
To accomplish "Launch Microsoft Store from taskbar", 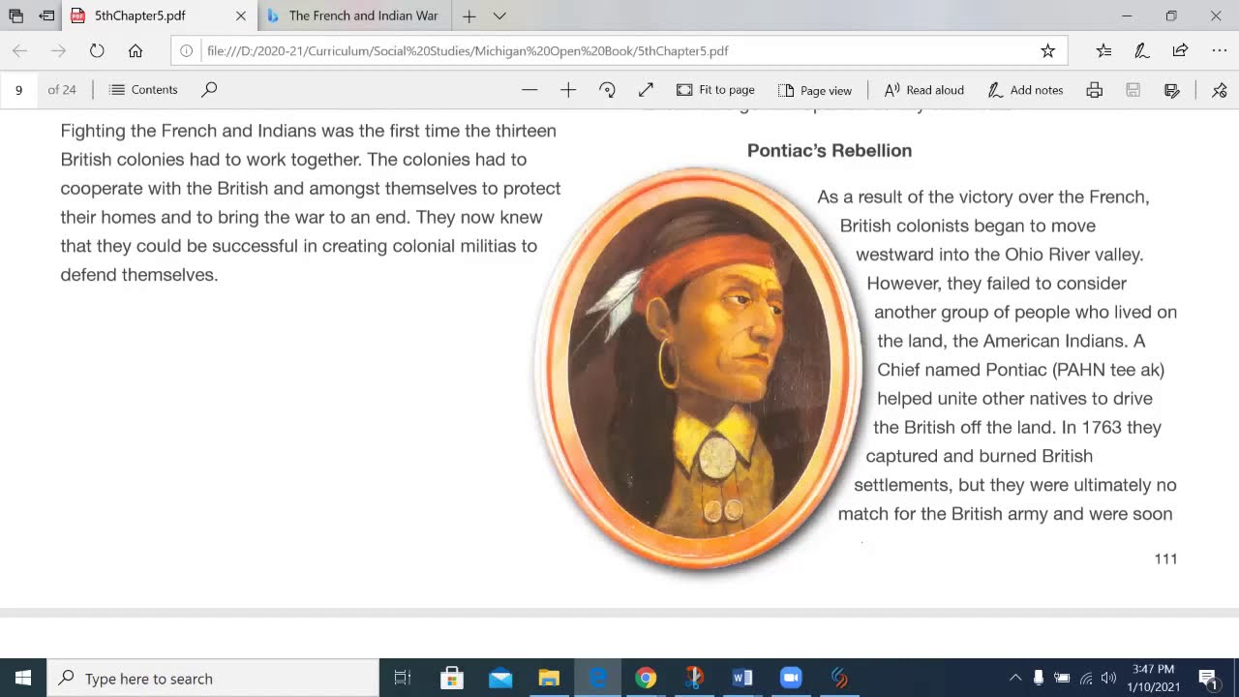I will tap(452, 678).
